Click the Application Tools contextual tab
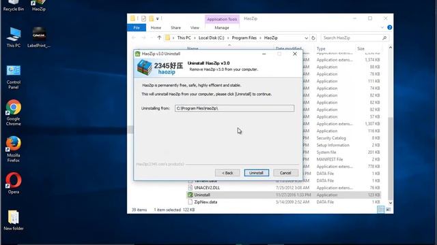The image size is (437, 245). click(x=222, y=19)
